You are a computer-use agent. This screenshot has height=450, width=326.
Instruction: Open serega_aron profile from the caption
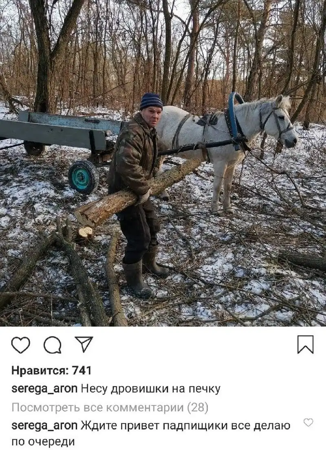44,389
